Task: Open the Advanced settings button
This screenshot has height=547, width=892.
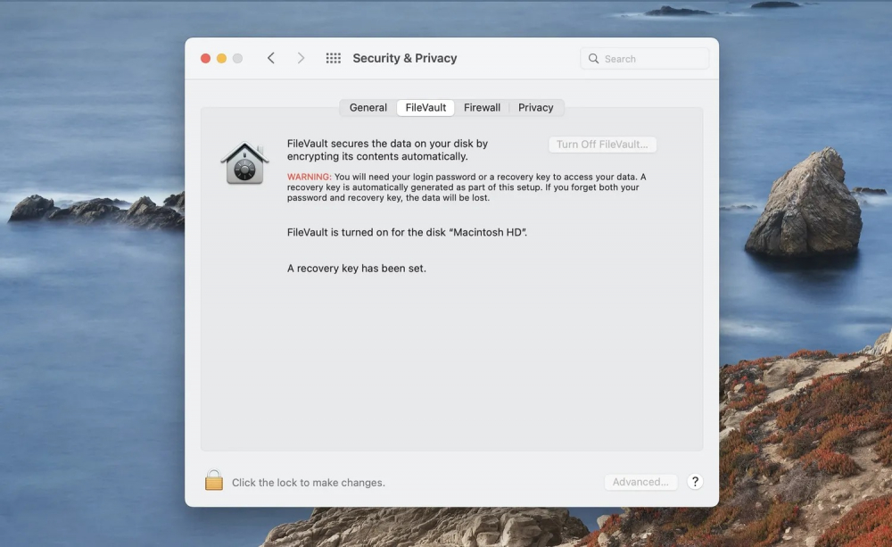Action: [640, 482]
